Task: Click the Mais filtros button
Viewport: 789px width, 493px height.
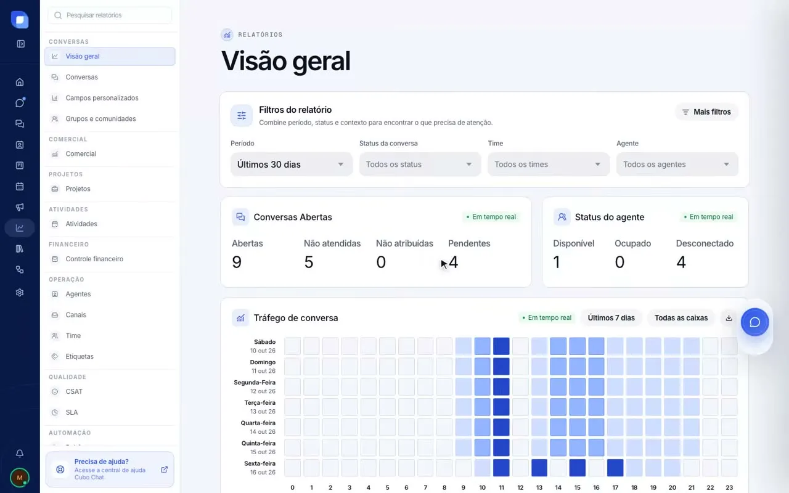Action: point(706,112)
